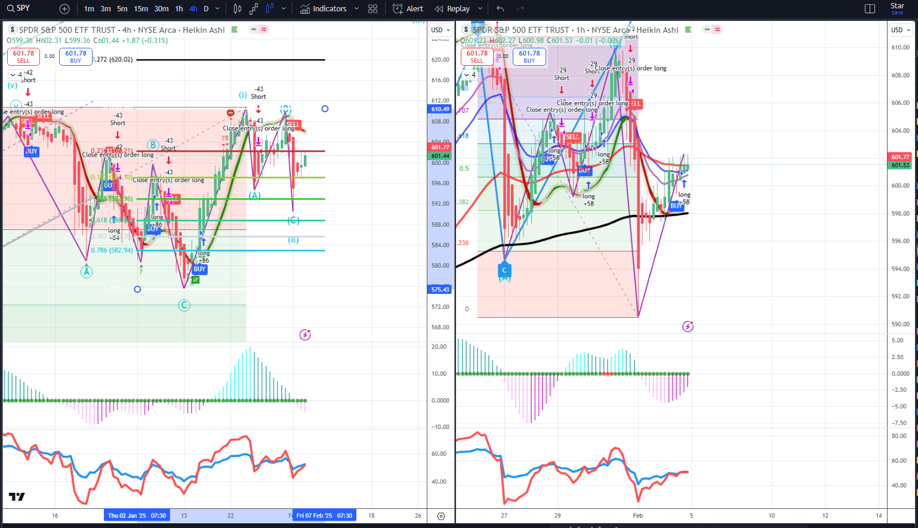
Task: Select blue circle anchor near 610.49 level
Action: pyautogui.click(x=325, y=109)
